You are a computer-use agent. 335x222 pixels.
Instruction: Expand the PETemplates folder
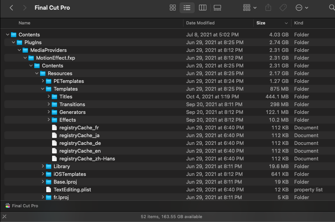click(43, 81)
